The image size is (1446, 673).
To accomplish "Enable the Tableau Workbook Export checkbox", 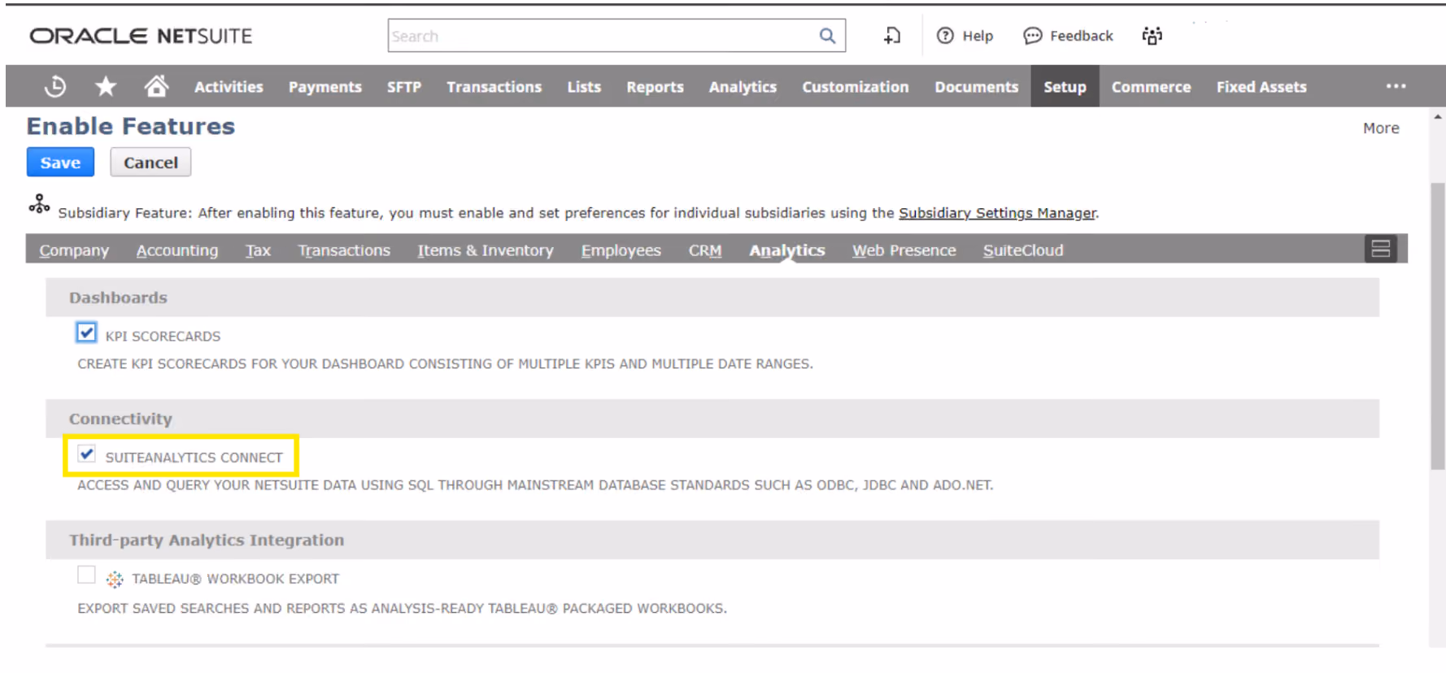I will [86, 575].
